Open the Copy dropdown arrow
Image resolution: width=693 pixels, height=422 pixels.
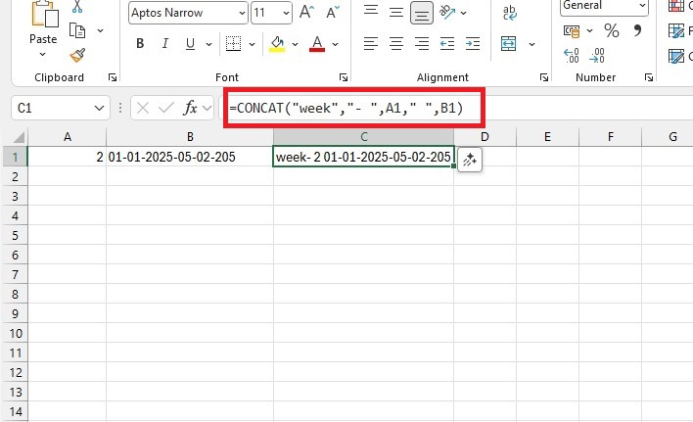tap(100, 30)
